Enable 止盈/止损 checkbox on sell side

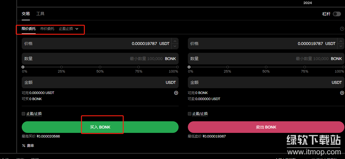(190, 114)
